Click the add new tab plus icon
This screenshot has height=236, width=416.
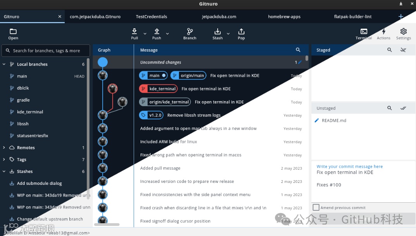coord(401,16)
